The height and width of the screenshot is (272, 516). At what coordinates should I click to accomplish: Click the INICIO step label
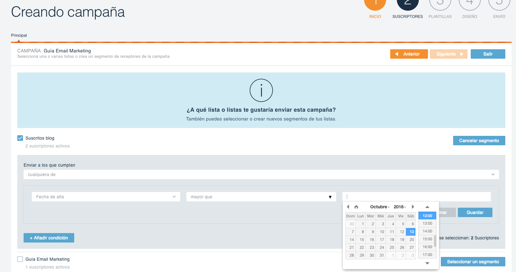click(375, 17)
